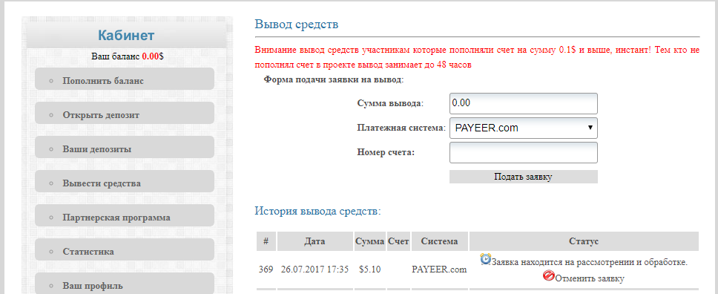Screen dimensions: 718x294
Task: Click the История вывода средств heading
Action: click(x=317, y=211)
